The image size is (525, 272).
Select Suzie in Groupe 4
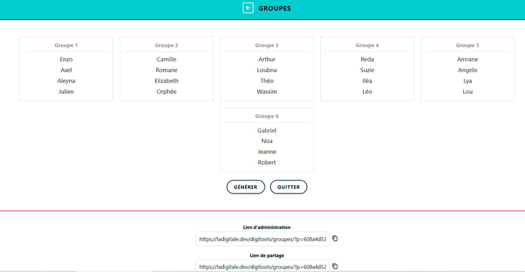367,70
